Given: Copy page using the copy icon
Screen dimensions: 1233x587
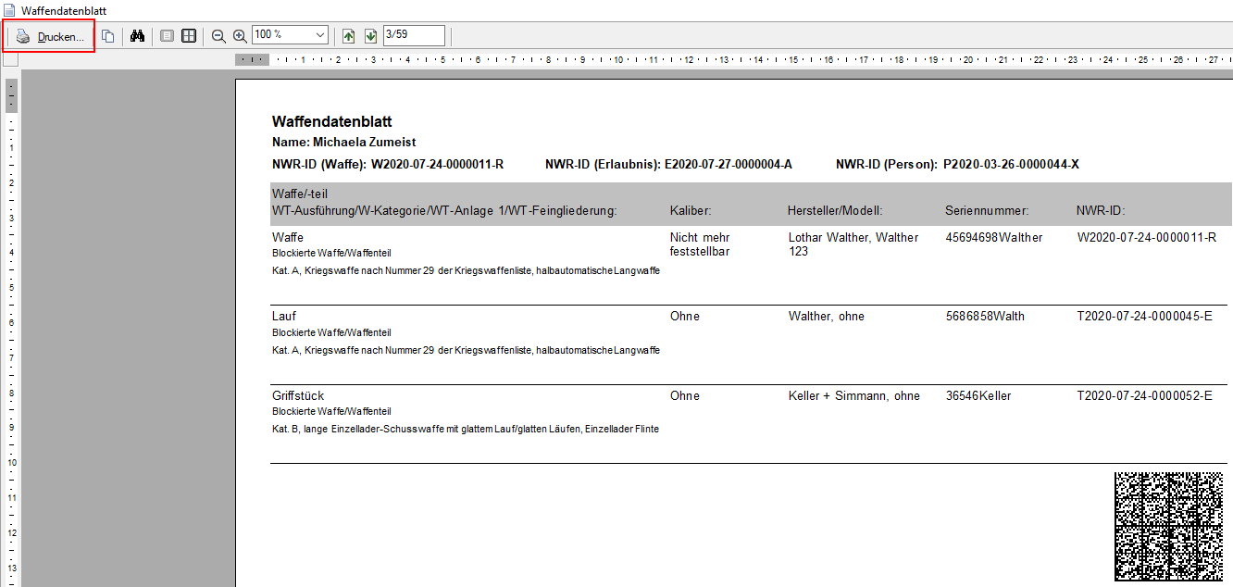Looking at the screenshot, I should pyautogui.click(x=108, y=36).
